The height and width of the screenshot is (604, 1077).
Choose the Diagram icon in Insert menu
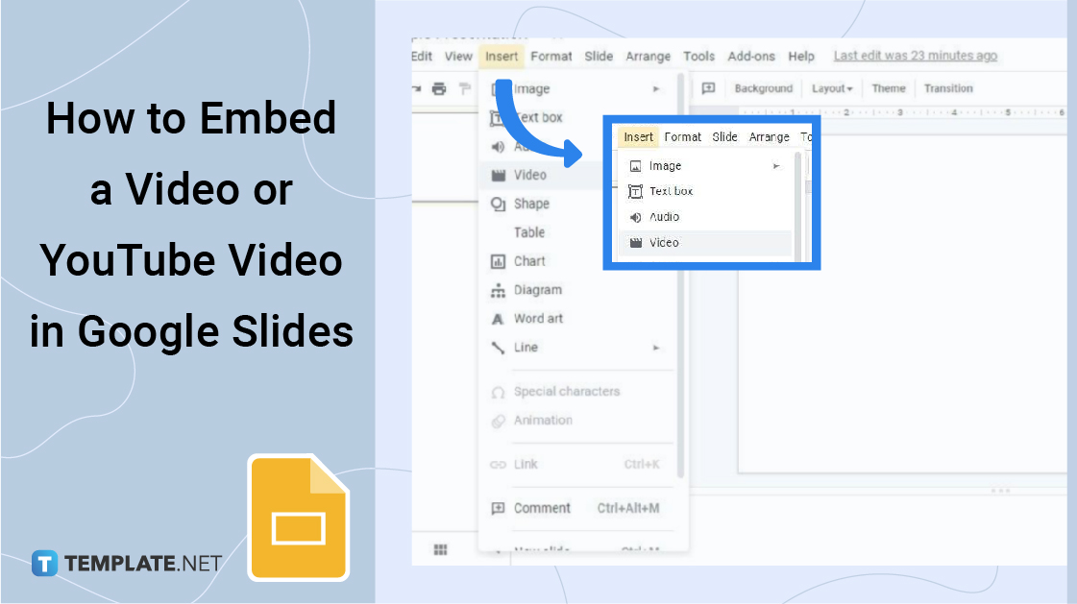click(x=498, y=290)
